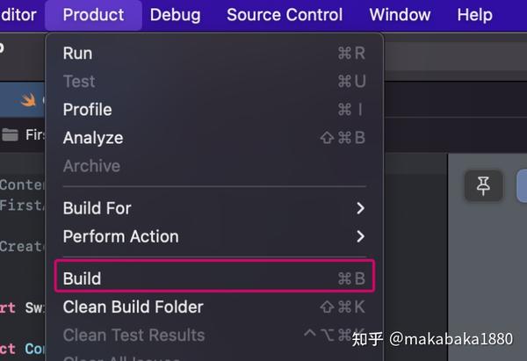Open the Help menu
This screenshot has height=361, width=527.
point(474,15)
